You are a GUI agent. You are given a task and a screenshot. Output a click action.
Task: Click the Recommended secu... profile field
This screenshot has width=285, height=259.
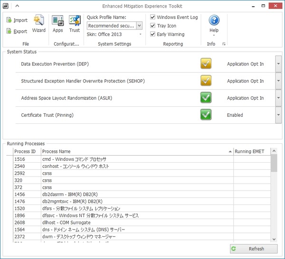pos(112,26)
